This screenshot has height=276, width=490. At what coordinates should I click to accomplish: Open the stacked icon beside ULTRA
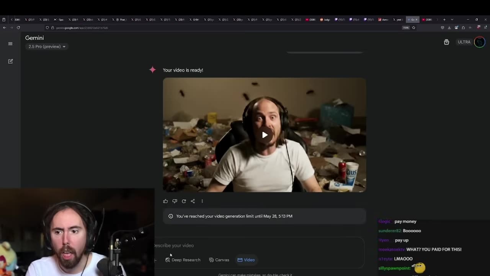click(446, 42)
